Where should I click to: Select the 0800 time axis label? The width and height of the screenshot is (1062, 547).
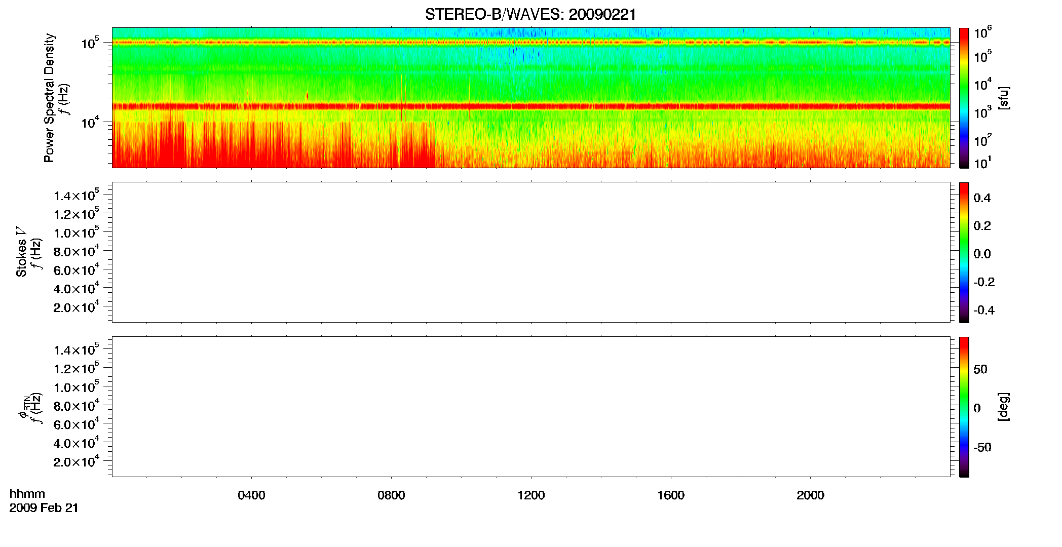click(391, 495)
